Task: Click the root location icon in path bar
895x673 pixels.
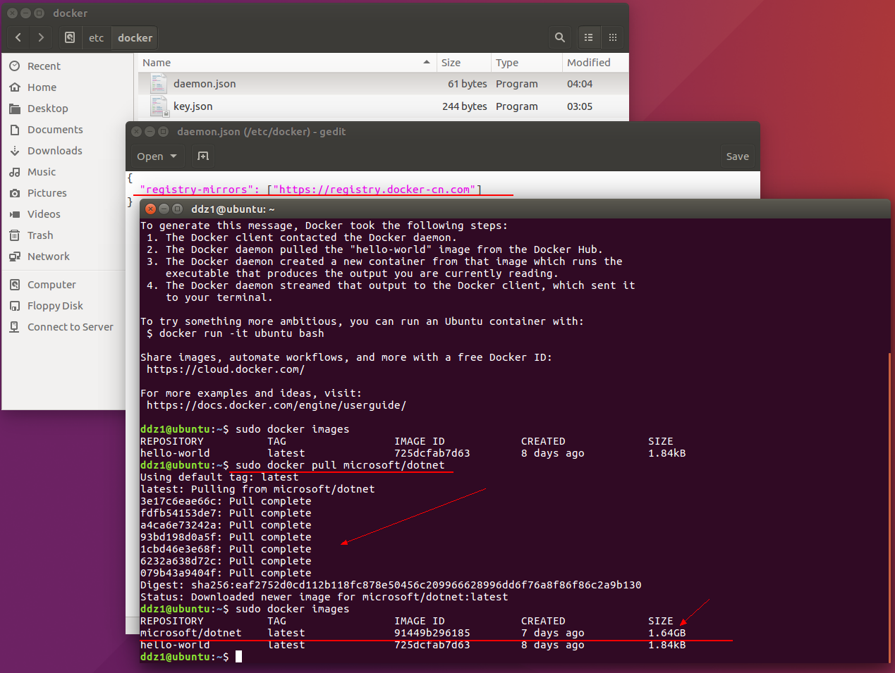Action: pos(70,37)
